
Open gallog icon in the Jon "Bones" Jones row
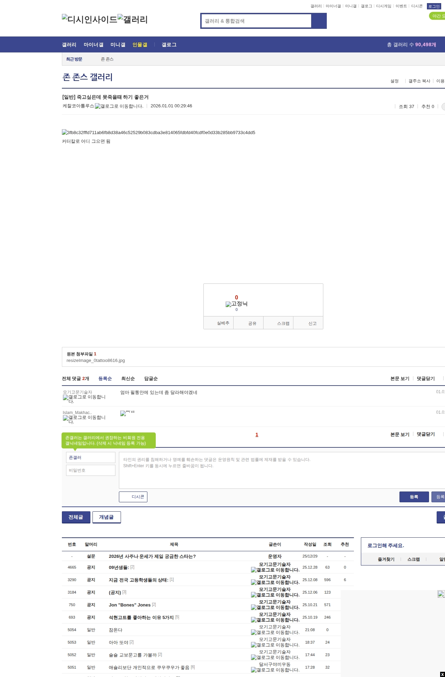[x=275, y=607]
